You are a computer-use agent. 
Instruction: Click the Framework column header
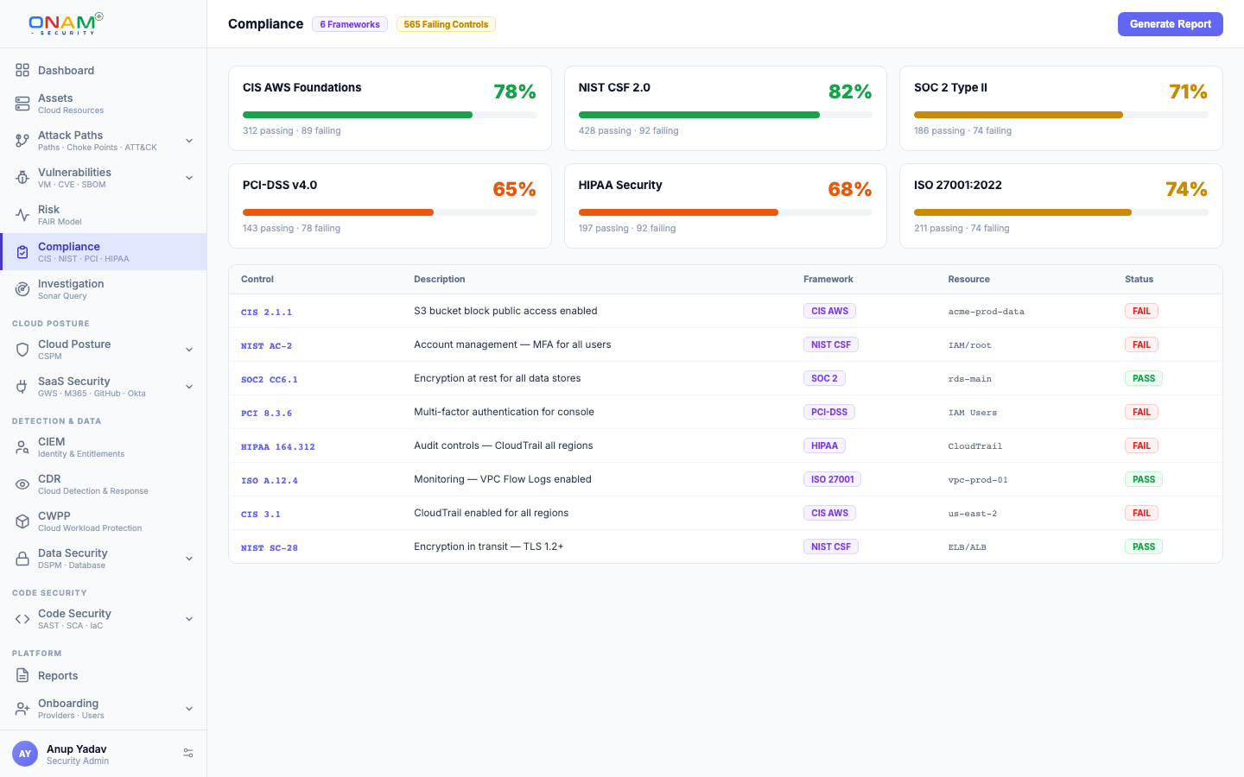pos(828,279)
